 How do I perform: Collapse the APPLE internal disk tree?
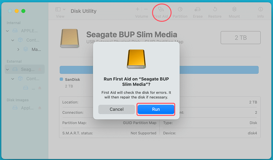click(x=8, y=31)
